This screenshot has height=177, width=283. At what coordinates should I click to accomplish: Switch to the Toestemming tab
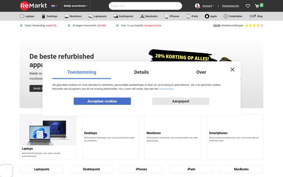pos(82,72)
